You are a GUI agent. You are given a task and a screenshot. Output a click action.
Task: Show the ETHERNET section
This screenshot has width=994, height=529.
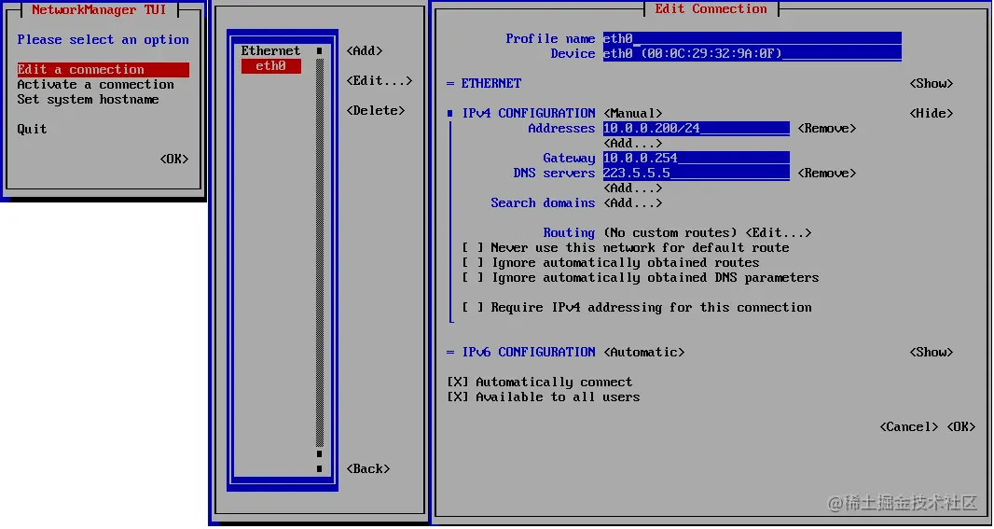pyautogui.click(x=932, y=84)
